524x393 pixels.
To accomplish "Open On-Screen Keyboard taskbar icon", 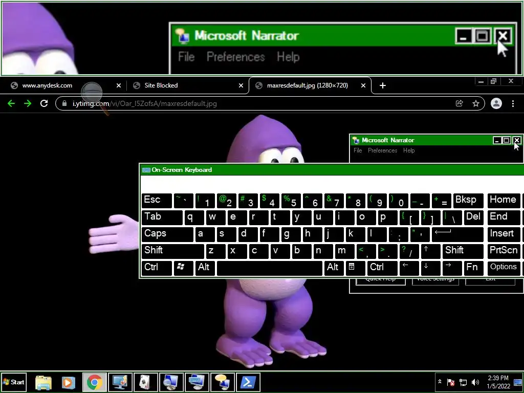I will click(x=197, y=382).
